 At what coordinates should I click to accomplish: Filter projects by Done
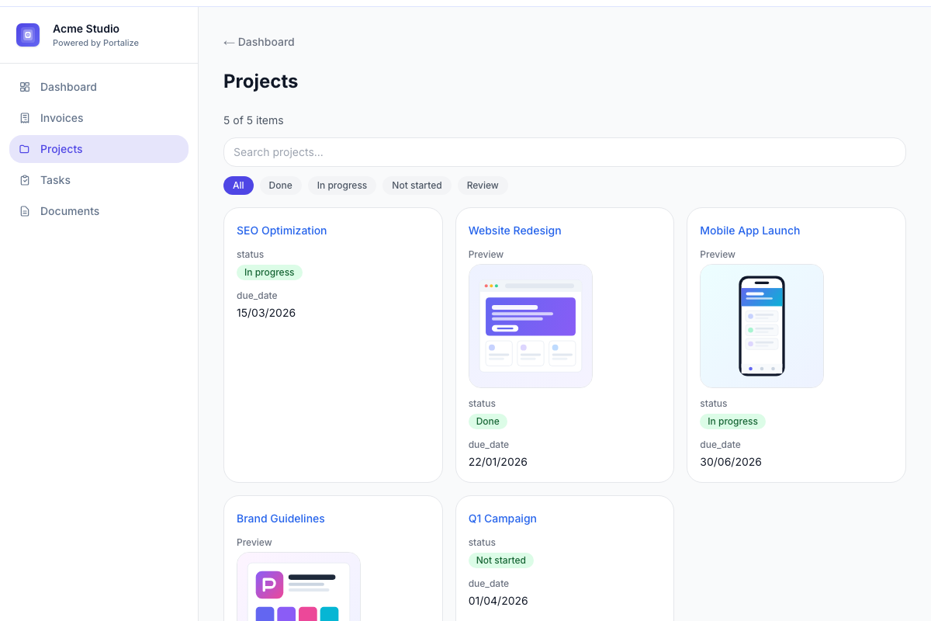coord(281,186)
